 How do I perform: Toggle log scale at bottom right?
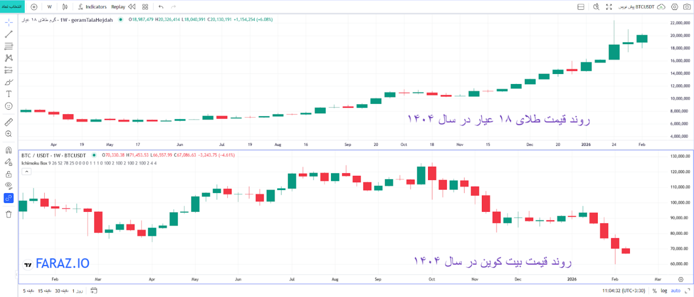[664, 291]
